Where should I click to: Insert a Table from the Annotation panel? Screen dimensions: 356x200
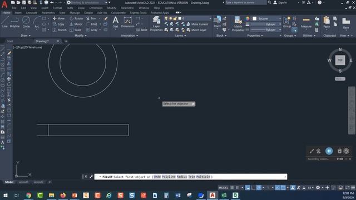[142, 29]
